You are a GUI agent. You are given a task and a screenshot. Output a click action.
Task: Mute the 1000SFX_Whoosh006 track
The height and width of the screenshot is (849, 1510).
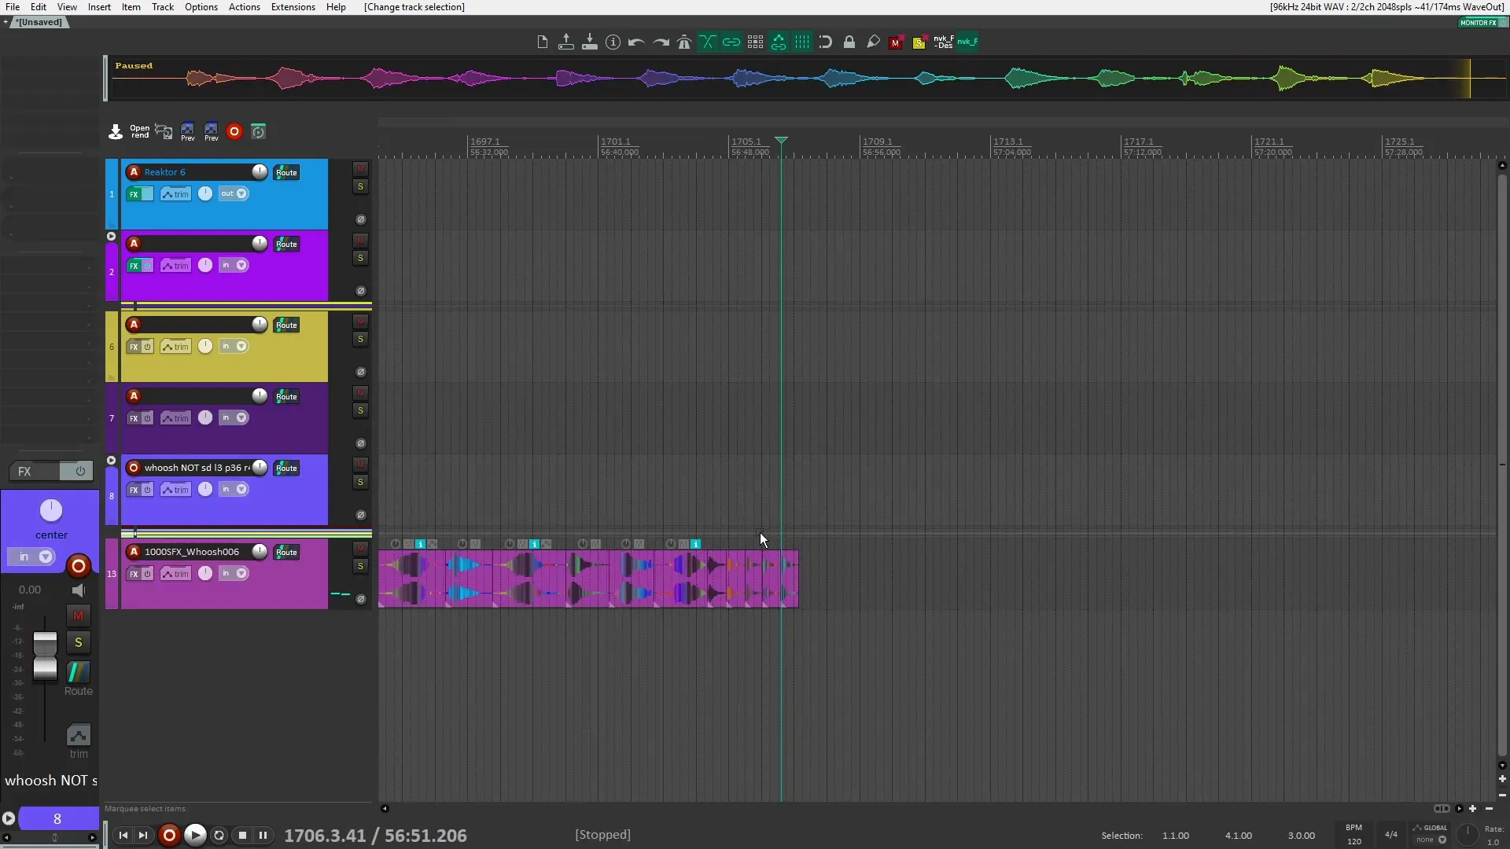(x=360, y=549)
